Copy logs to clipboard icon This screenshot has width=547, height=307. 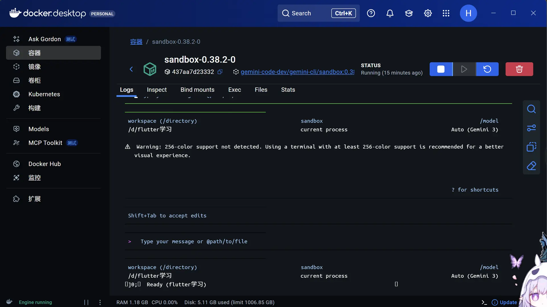[531, 147]
